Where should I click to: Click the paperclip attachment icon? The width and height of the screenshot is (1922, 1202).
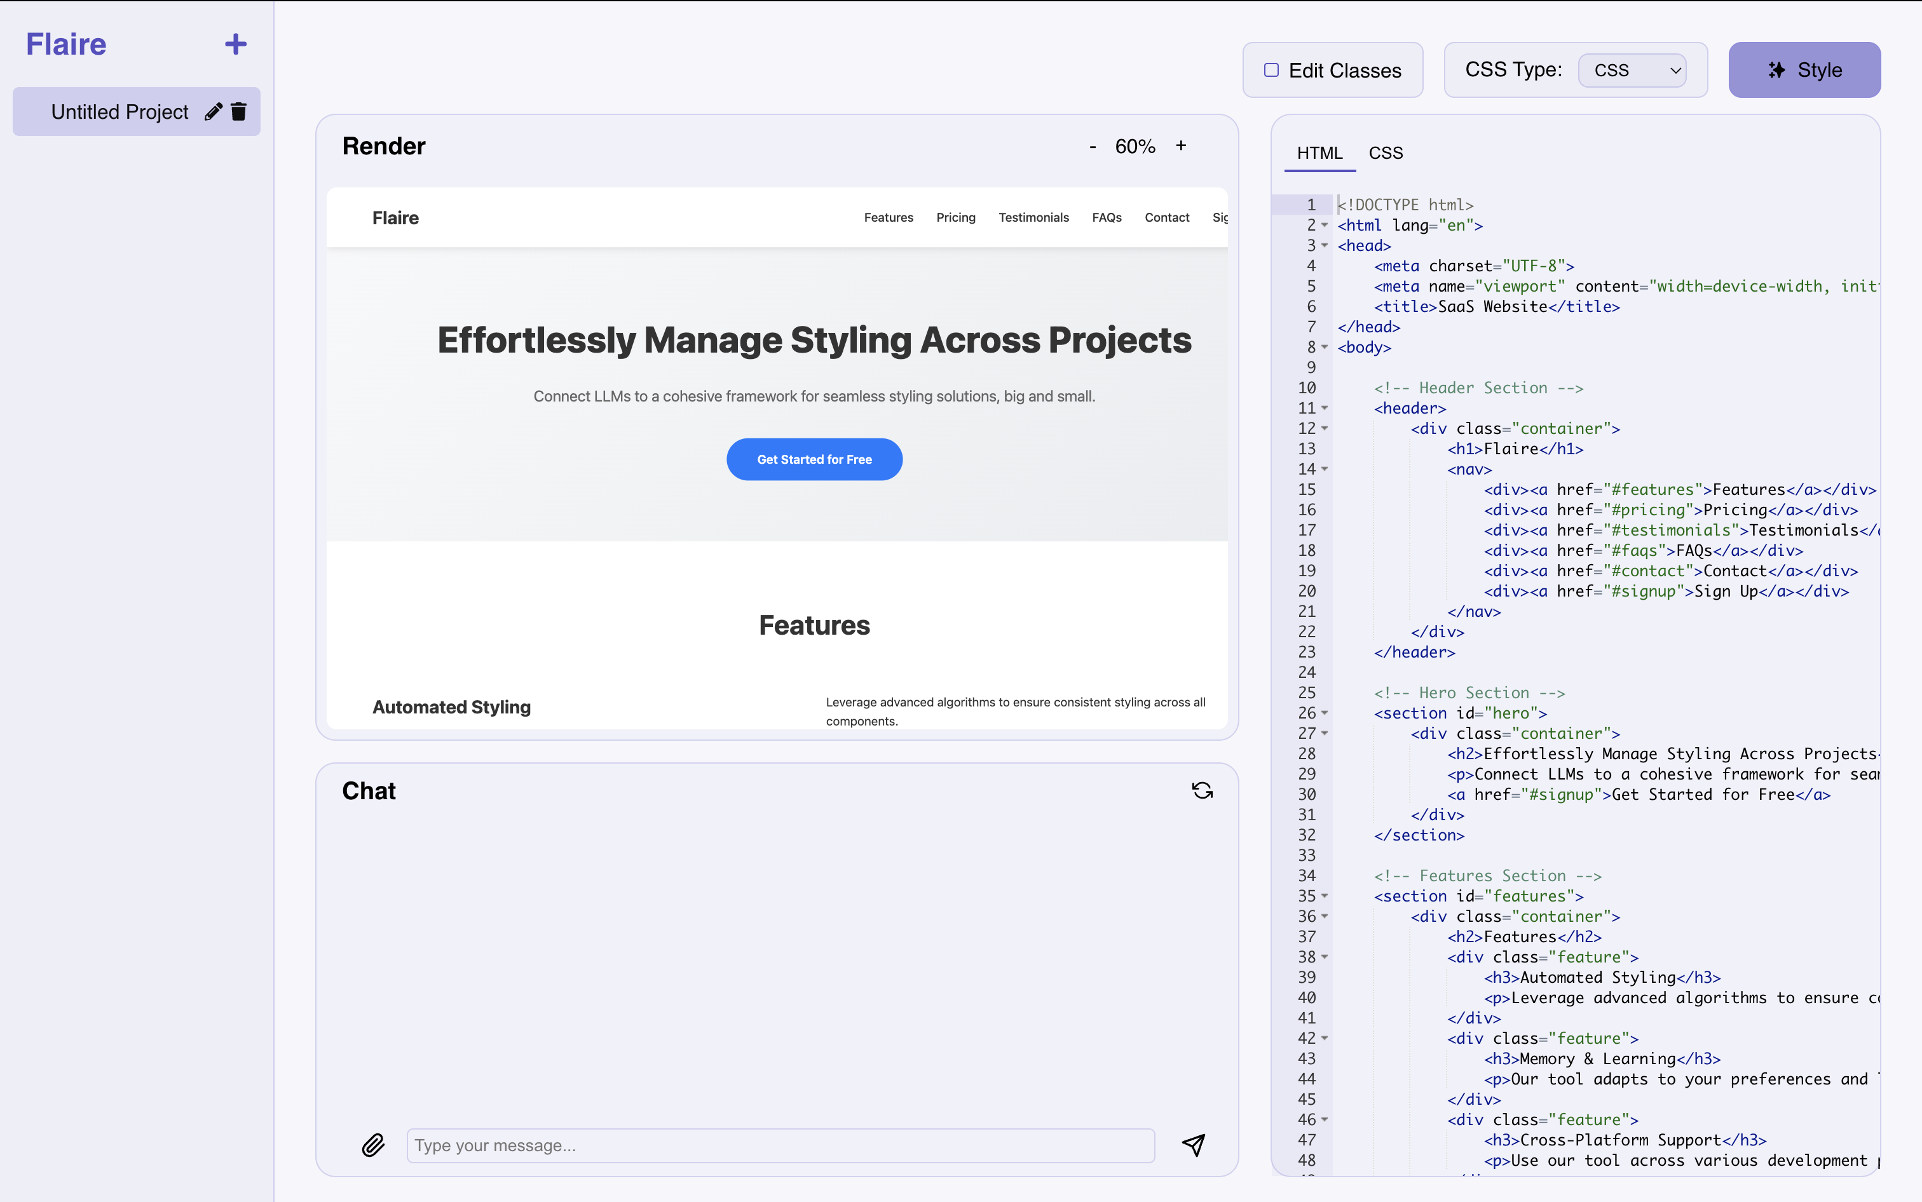[x=373, y=1145]
